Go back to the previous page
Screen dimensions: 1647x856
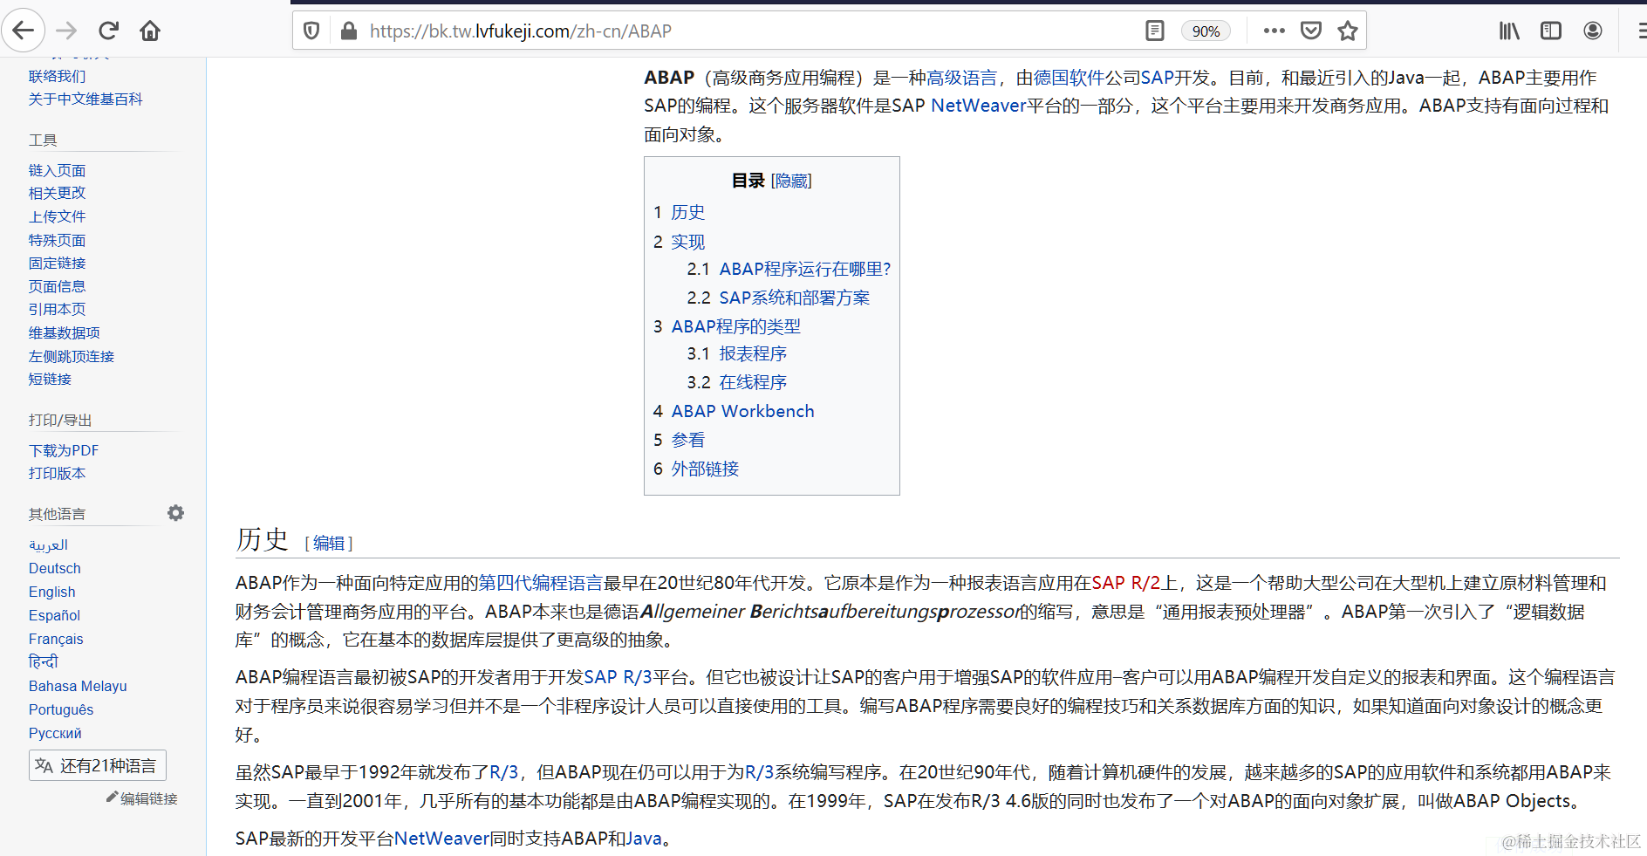(x=24, y=31)
